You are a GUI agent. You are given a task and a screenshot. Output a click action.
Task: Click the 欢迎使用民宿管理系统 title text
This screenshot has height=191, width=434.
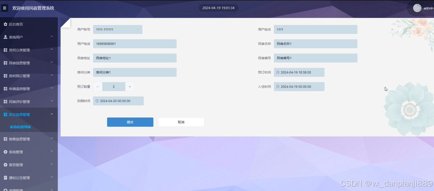(33, 8)
